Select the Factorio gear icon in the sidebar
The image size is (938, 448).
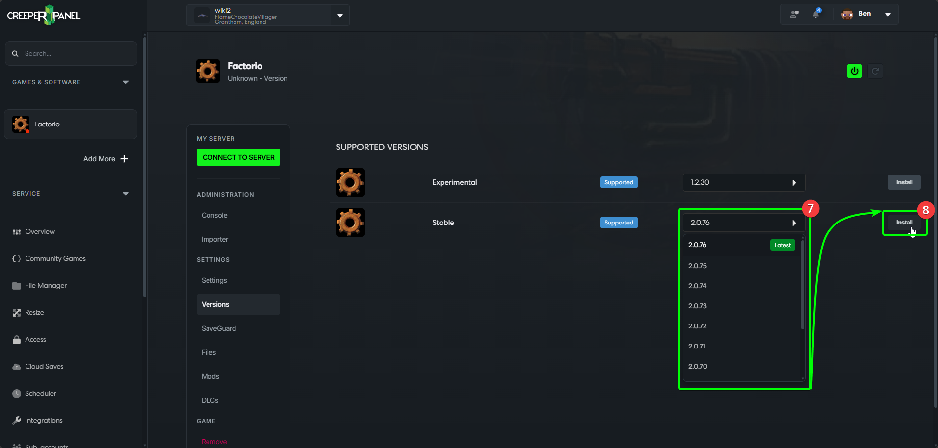(x=21, y=124)
